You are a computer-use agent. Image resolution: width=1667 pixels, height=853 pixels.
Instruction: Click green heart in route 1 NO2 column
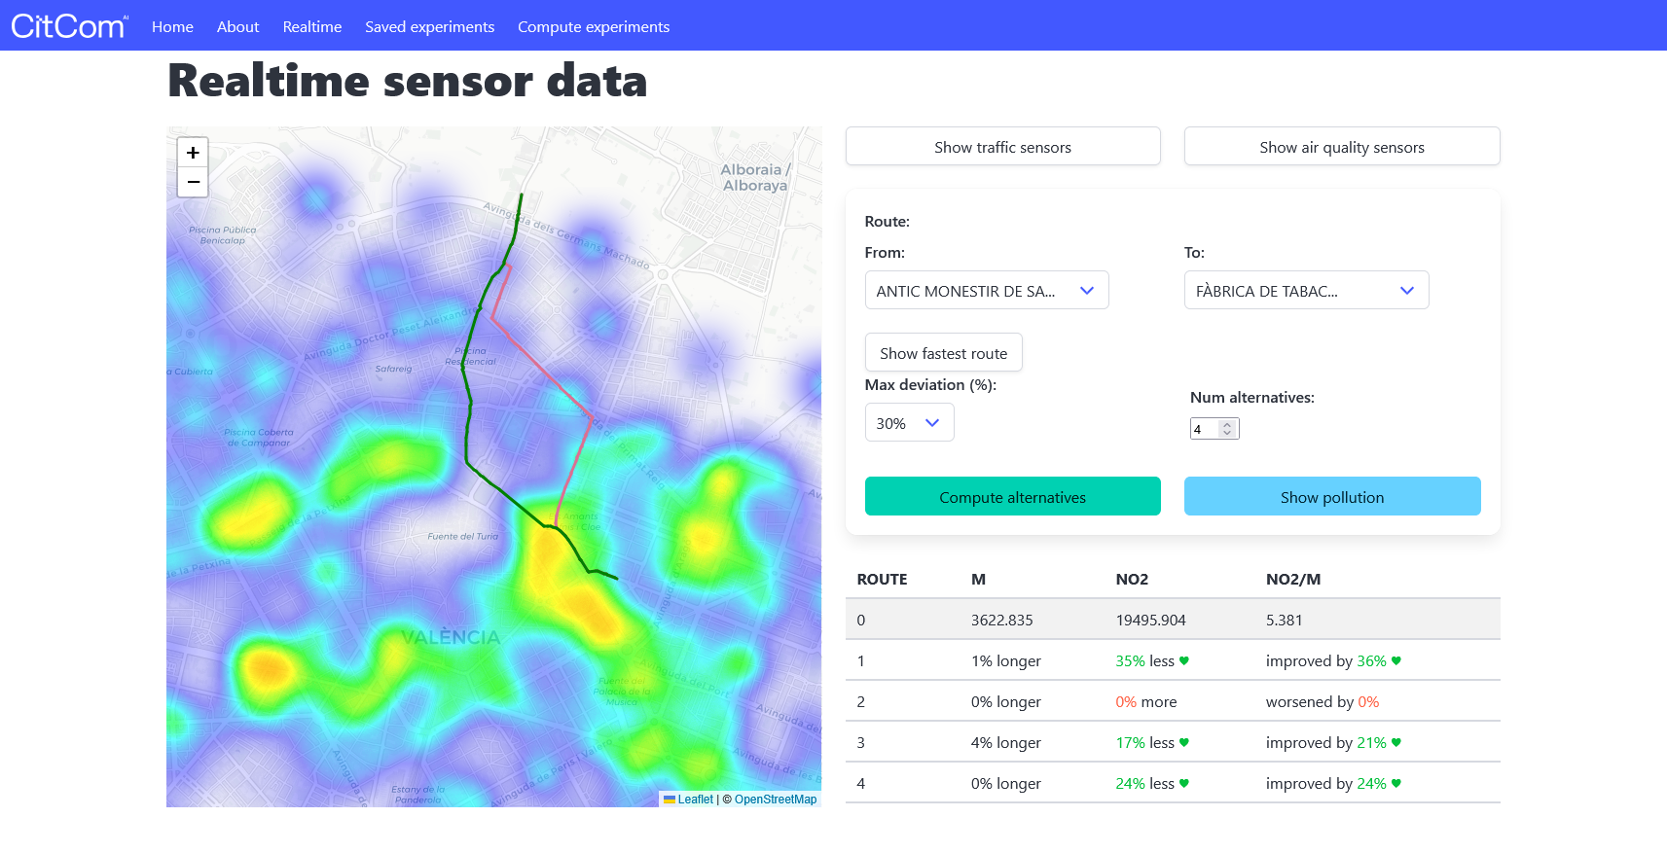coord(1184,660)
